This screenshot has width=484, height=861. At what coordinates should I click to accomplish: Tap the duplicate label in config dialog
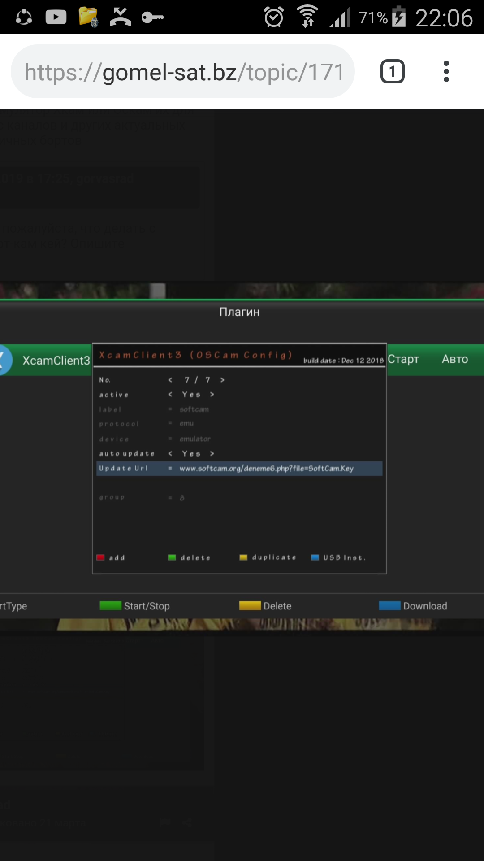274,557
